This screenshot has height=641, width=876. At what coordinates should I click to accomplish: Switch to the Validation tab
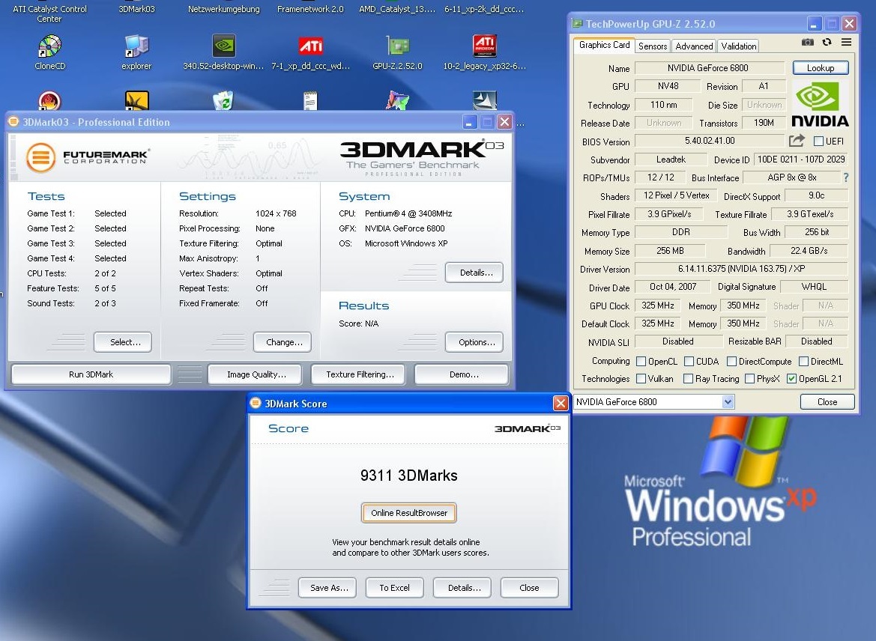(x=739, y=46)
